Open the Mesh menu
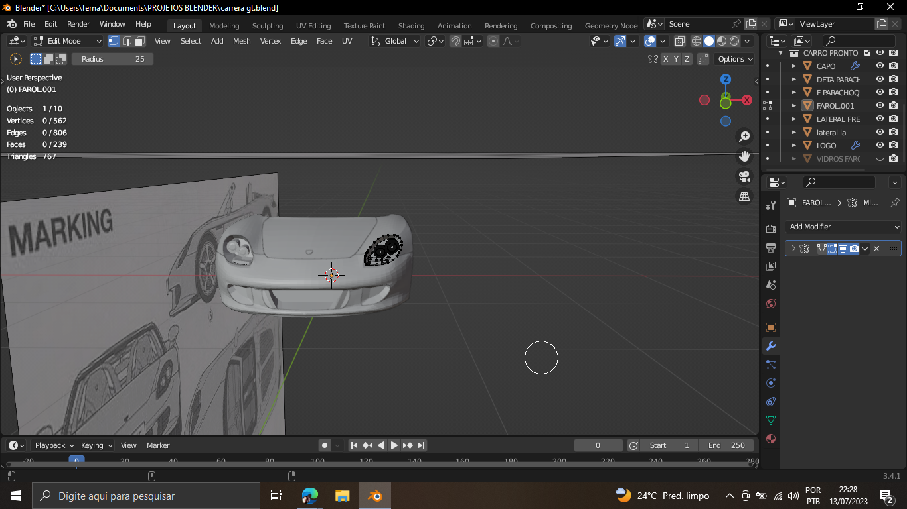The width and height of the screenshot is (907, 509). pos(242,41)
